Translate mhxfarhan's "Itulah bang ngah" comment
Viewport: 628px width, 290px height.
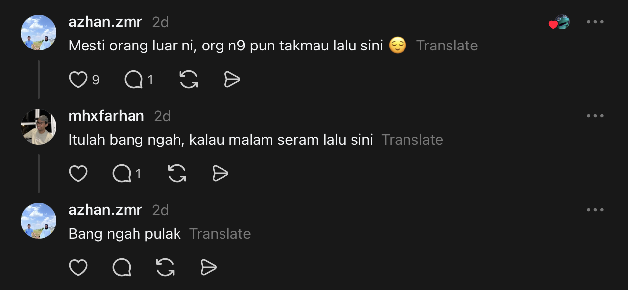[x=412, y=140]
